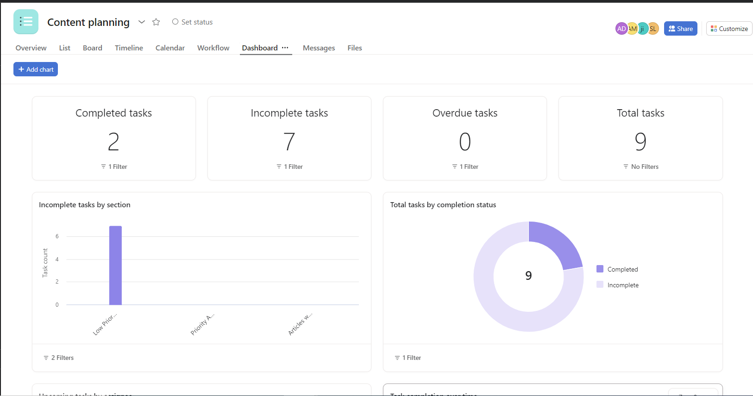Click the Content planning project list icon
Viewport: 753px width, 396px height.
point(26,22)
